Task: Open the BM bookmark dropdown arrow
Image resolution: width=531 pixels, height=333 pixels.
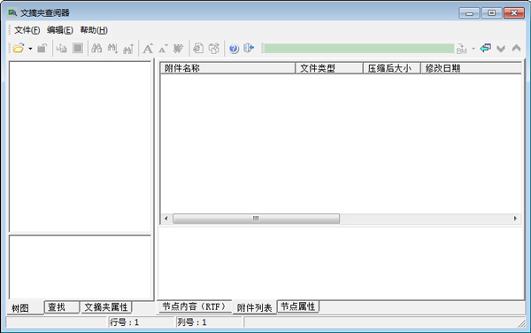Action: pos(473,49)
